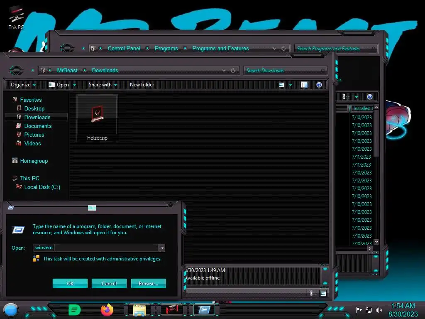The image size is (425, 319).
Task: Select Downloads in navigation pane
Action: click(37, 117)
